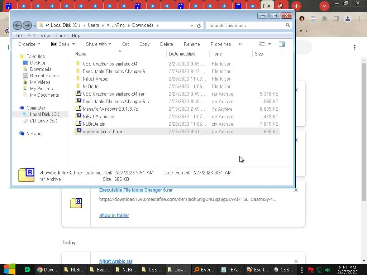Viewport: 367px width, 275px height.
Task: Select Downloads in navigation pane
Action: click(40, 69)
